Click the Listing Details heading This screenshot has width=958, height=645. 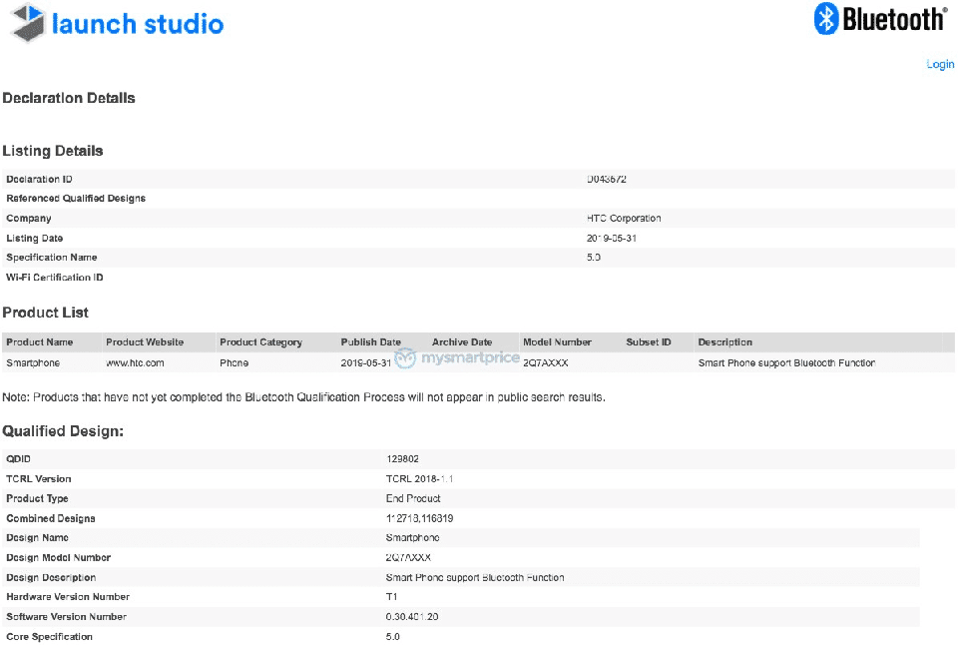(x=53, y=151)
